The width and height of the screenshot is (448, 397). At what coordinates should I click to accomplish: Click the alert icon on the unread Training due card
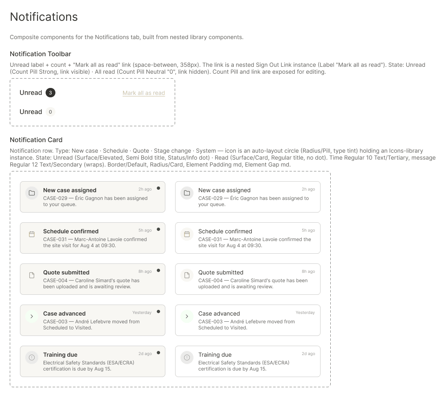(32, 358)
